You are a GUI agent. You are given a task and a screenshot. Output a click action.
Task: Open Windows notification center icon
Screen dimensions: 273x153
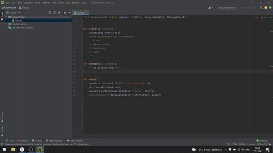tap(267, 150)
